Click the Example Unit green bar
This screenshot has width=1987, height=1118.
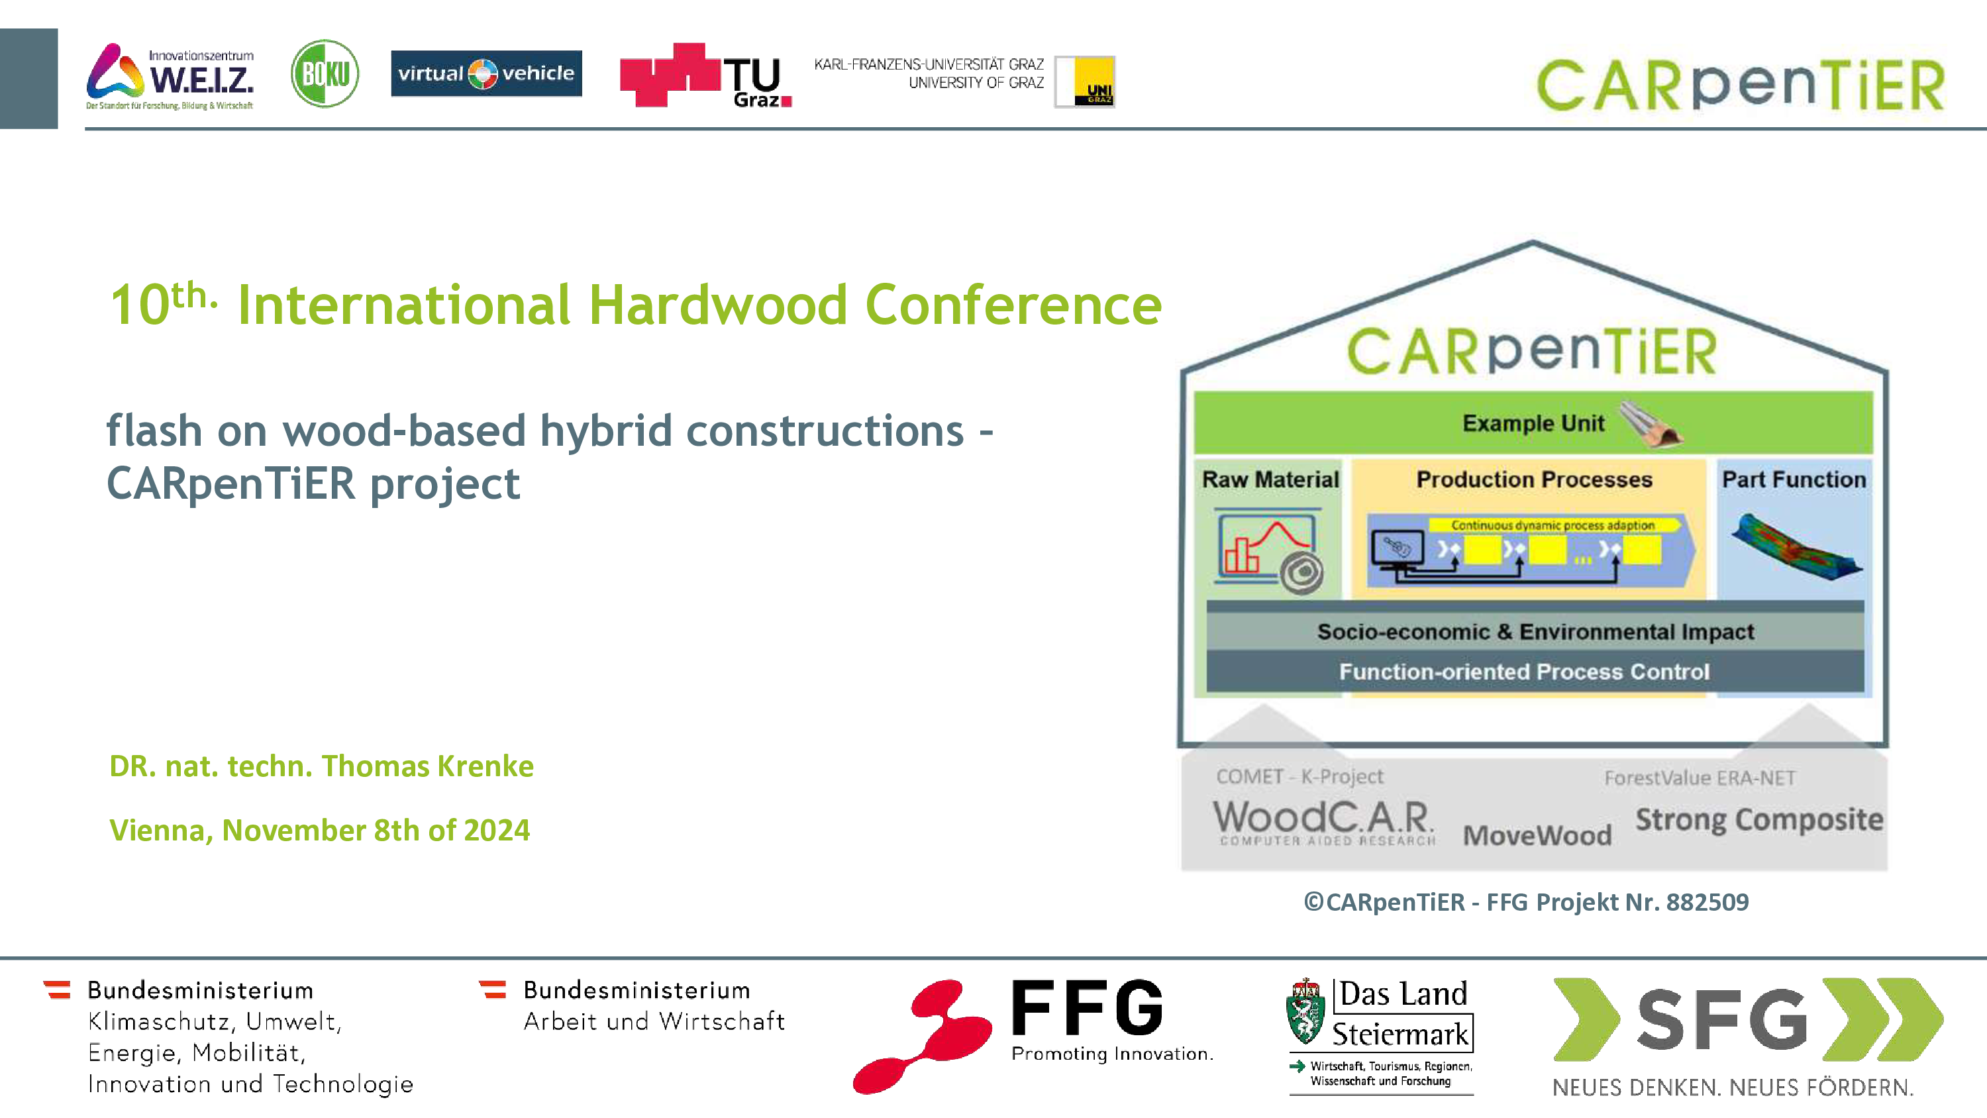(1533, 423)
